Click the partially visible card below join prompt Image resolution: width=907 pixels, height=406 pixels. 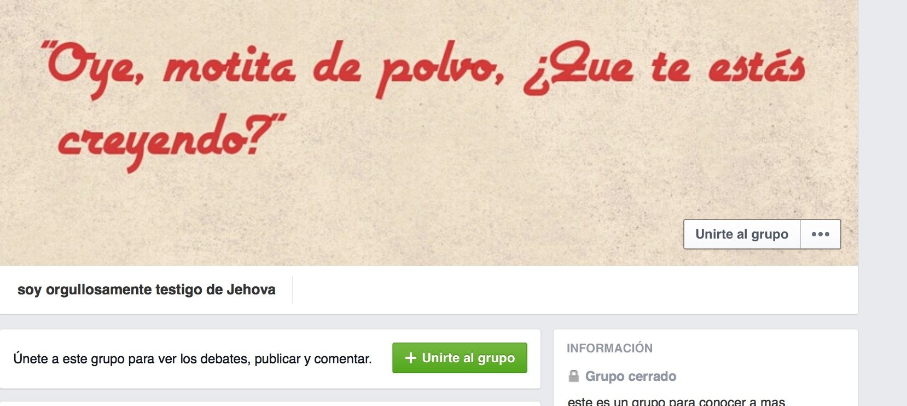[270, 404]
